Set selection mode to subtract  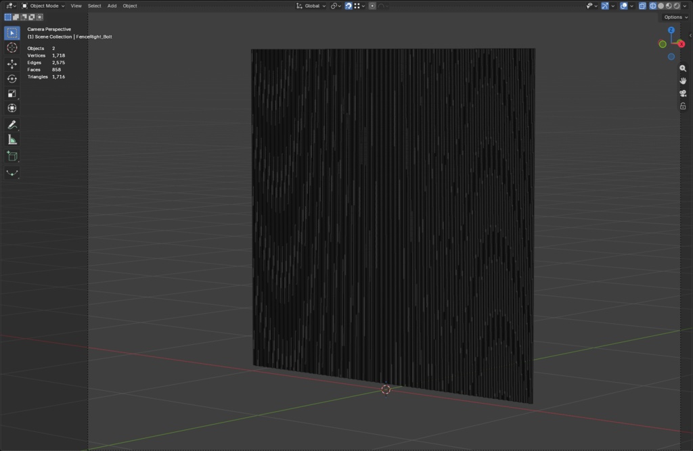pyautogui.click(x=24, y=17)
